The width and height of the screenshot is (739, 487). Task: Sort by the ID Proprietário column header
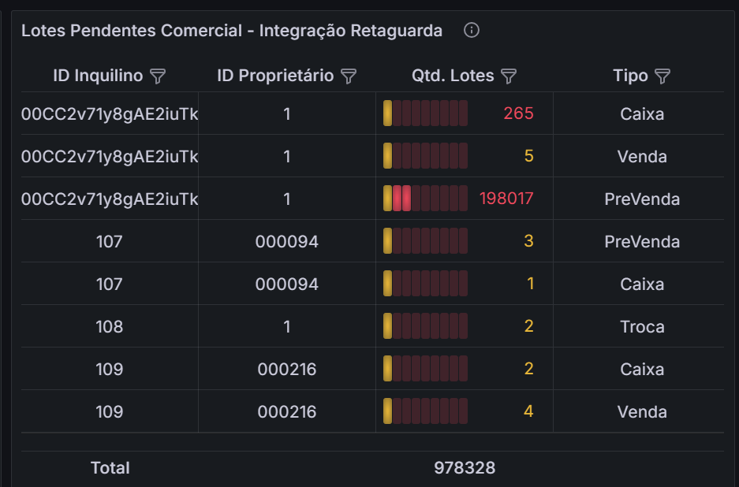pyautogui.click(x=275, y=76)
